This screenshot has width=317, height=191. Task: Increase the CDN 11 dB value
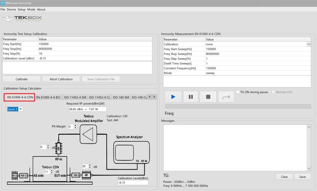(x=52, y=171)
